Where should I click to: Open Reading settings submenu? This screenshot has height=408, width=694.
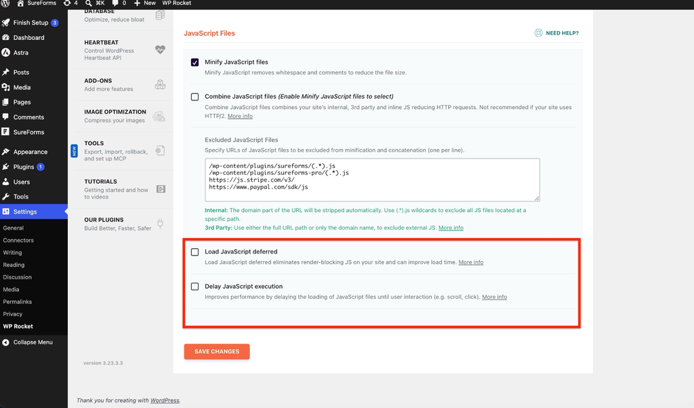coord(14,264)
